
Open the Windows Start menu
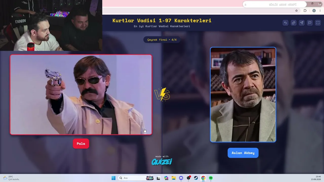tap(113, 178)
